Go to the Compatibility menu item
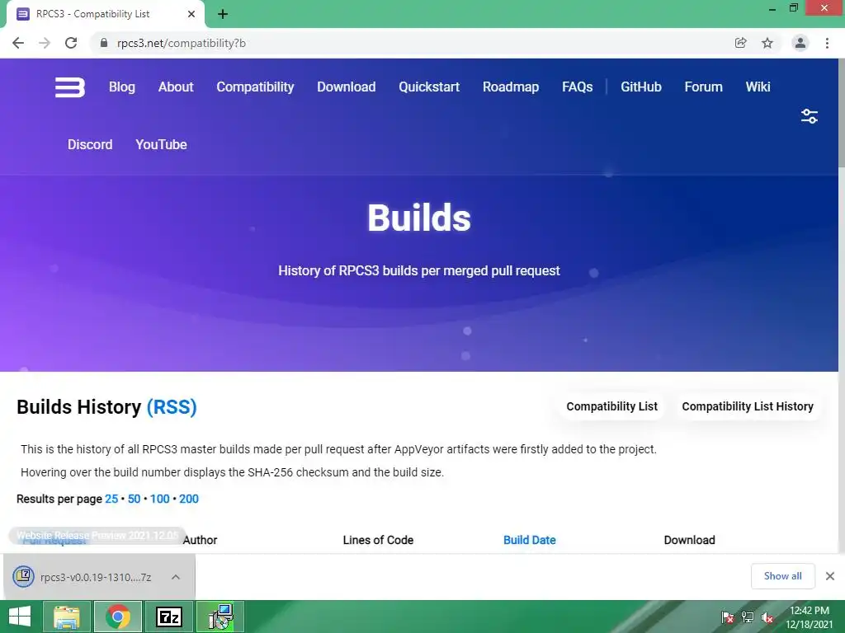845x633 pixels. 255,87
